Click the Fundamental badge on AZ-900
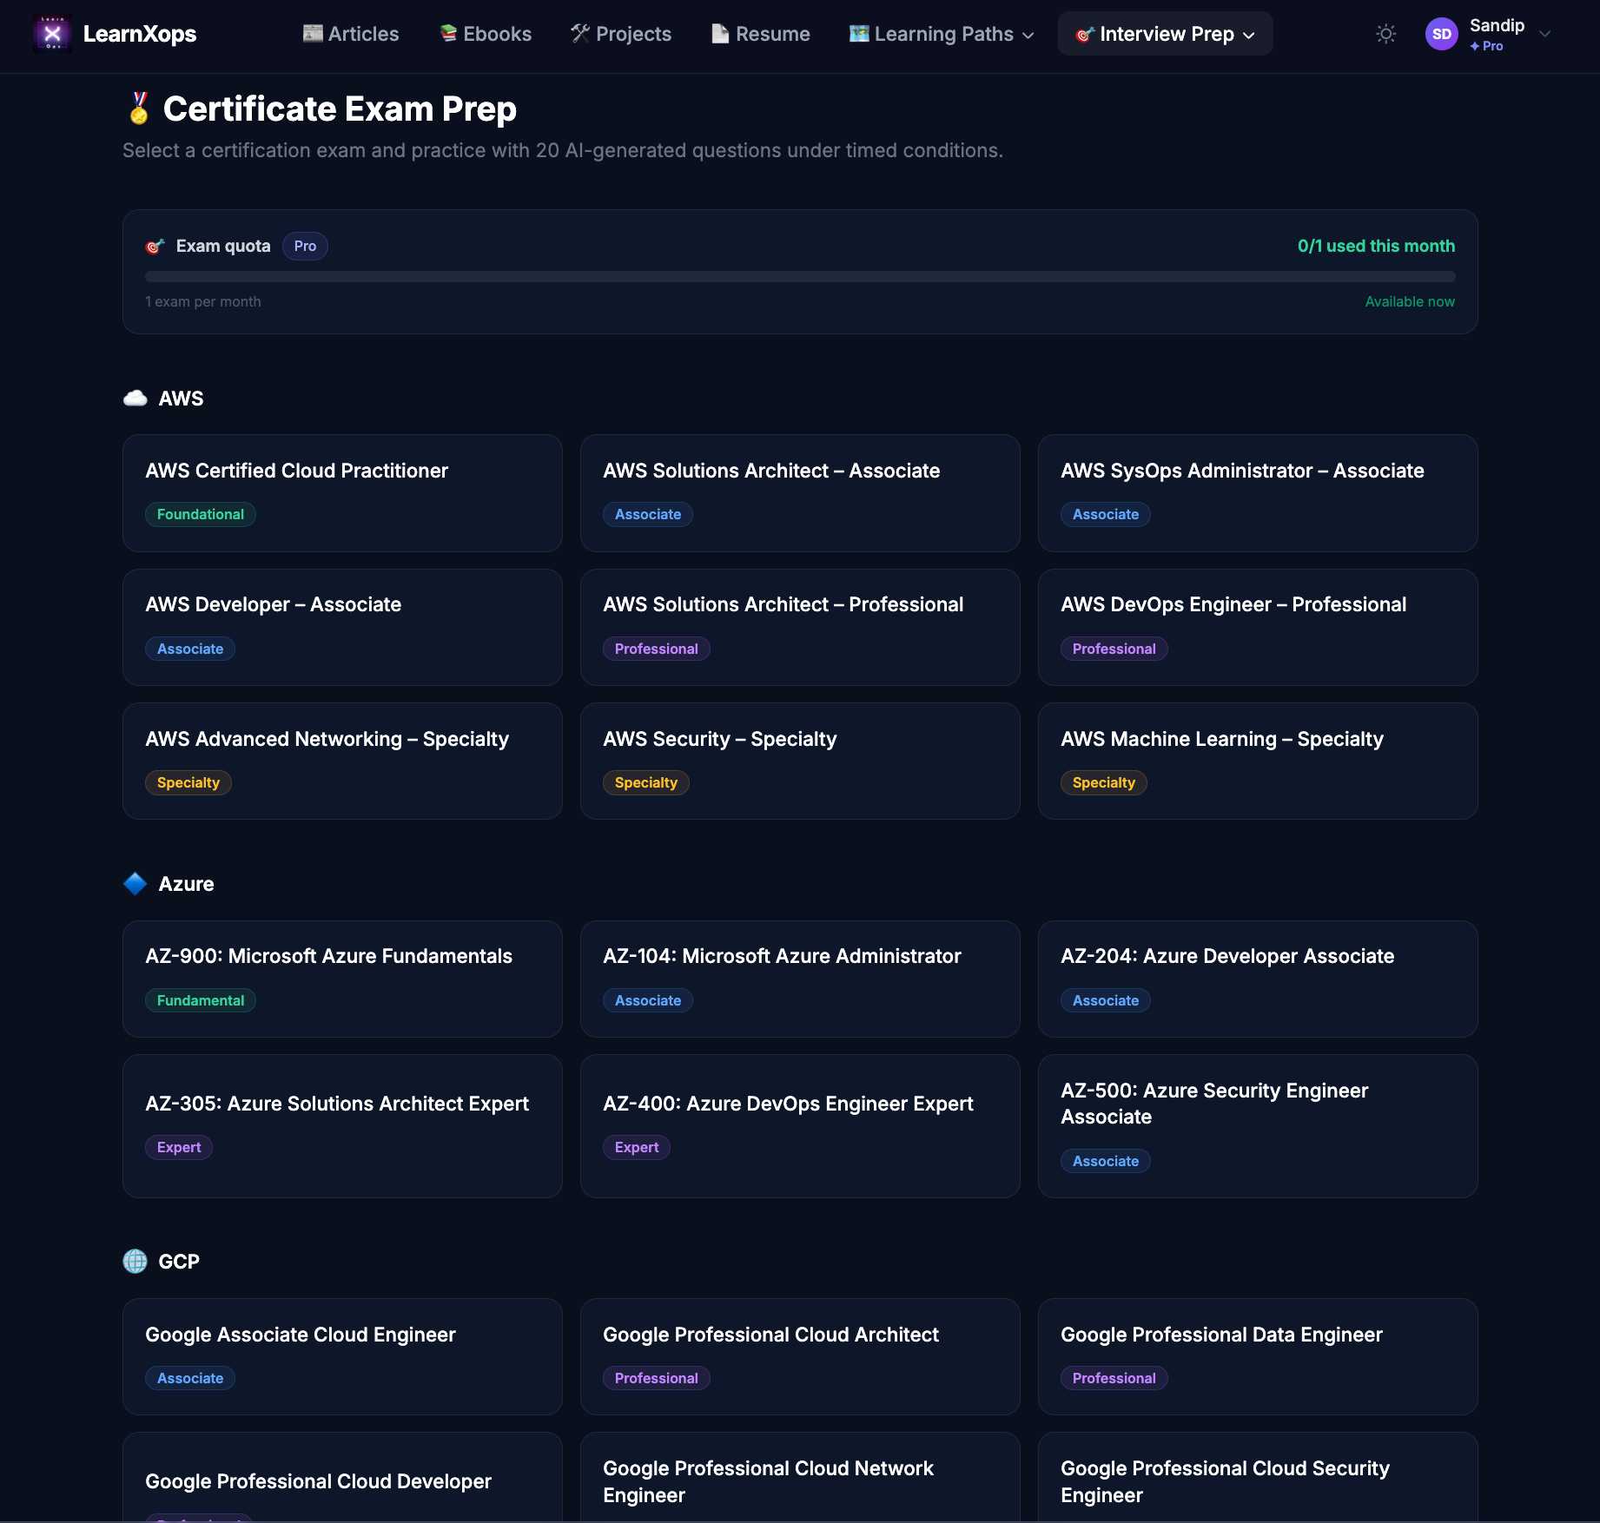 click(x=201, y=1000)
